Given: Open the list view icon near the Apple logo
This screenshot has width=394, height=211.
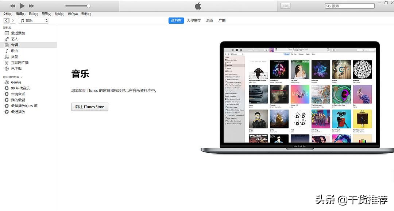Looking at the screenshot, I should [285, 5].
